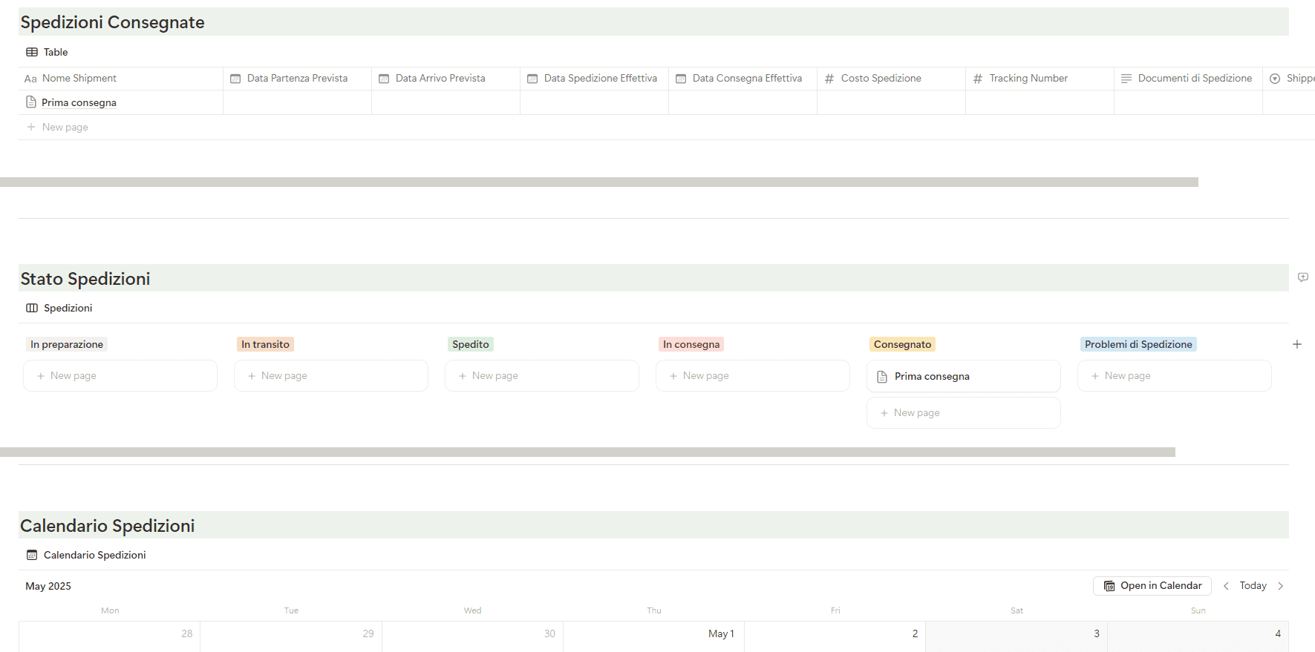Click the Stato Spedizioni heading
Screen dimensions: 1315x652
click(85, 279)
